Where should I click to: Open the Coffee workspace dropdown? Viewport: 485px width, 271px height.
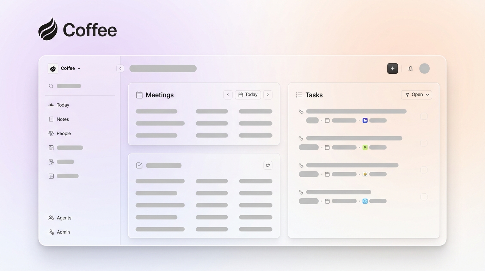(x=70, y=68)
